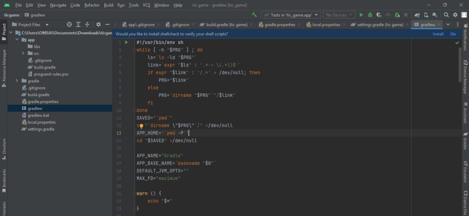Click the intention light bulb on line 12
This screenshot has width=469, height=216.
pyautogui.click(x=142, y=125)
